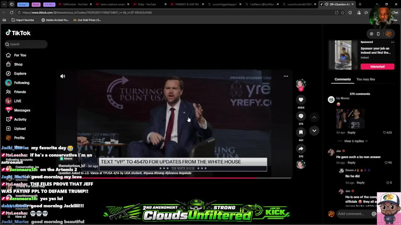Open your Profile page

19,138
